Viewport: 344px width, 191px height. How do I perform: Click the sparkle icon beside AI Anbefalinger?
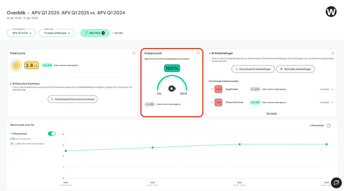click(209, 53)
